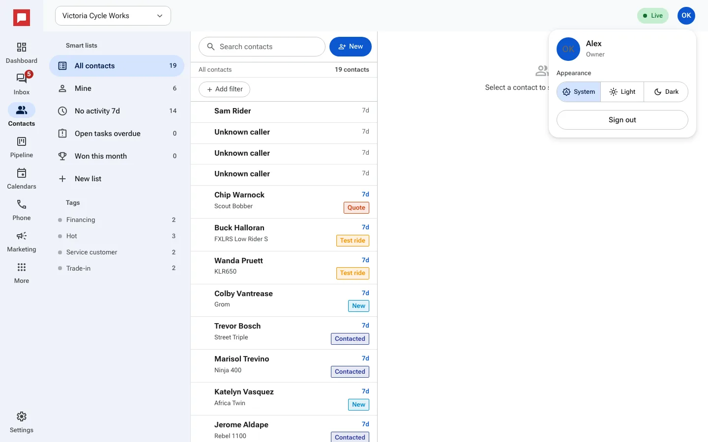
Task: Select System appearance option
Action: [x=579, y=92]
